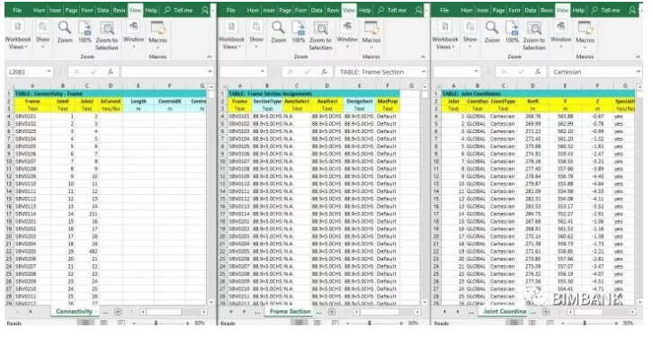Expand formula bar in the left window
The image size is (653, 337).
[x=210, y=72]
